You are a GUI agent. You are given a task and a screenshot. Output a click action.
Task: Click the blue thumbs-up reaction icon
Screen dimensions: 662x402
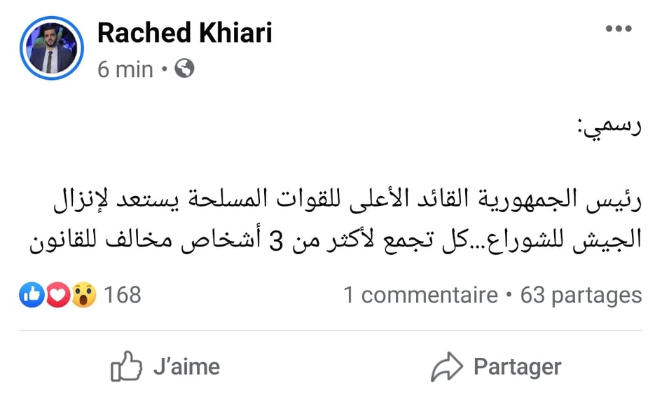[32, 296]
